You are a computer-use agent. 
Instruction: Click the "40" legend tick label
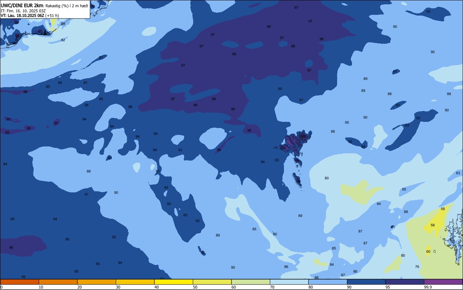tap(157, 287)
